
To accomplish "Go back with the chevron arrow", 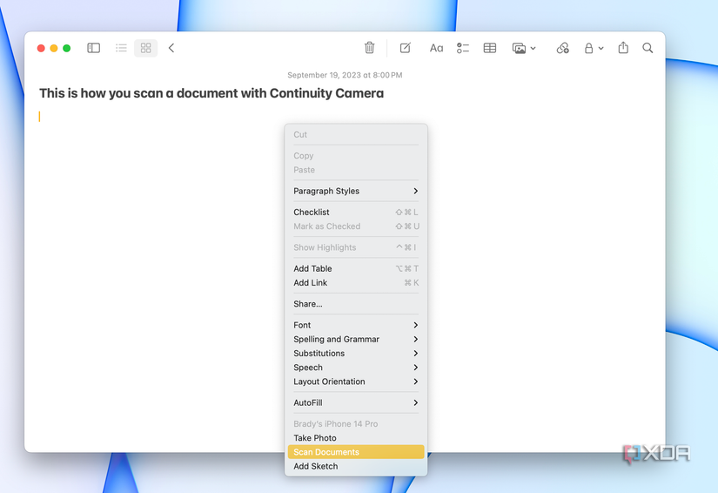I will point(171,48).
